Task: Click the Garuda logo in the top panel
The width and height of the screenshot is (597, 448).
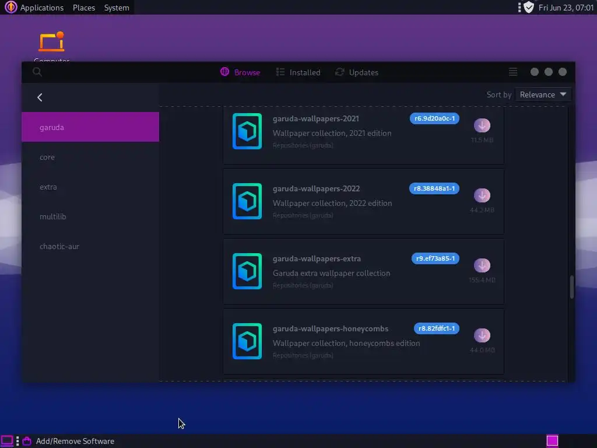Action: (x=10, y=7)
